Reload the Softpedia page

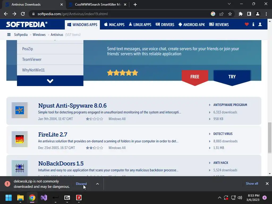coord(23,14)
